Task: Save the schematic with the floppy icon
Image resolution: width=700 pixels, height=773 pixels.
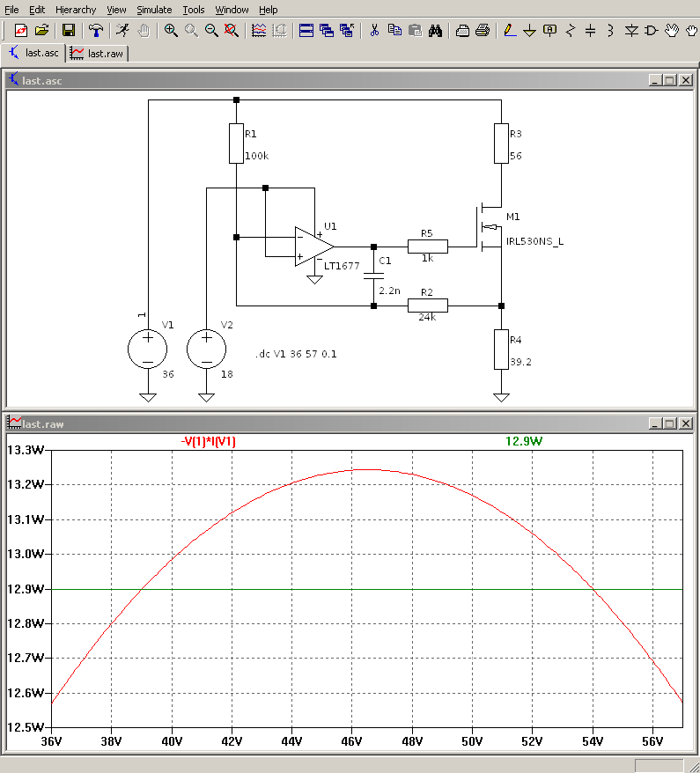Action: tap(69, 31)
